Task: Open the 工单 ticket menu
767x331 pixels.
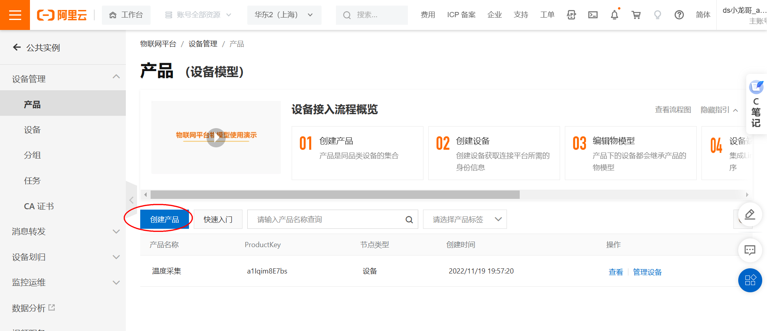Action: click(x=547, y=15)
